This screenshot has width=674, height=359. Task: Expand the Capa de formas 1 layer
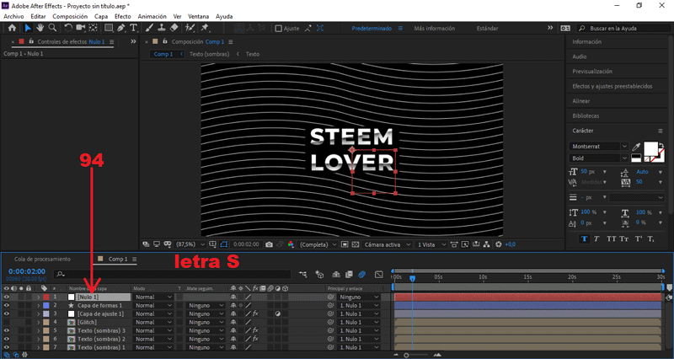[38, 306]
